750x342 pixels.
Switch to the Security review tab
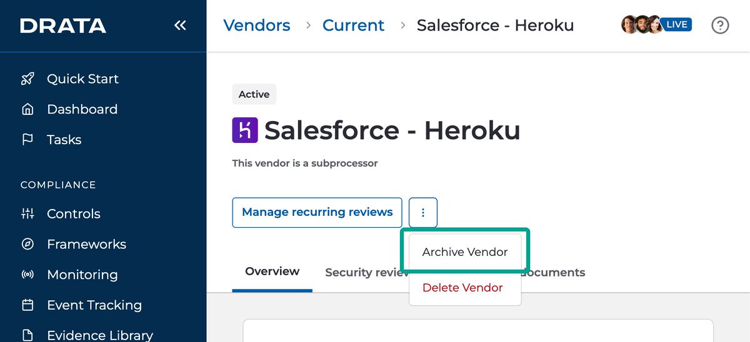click(x=366, y=273)
